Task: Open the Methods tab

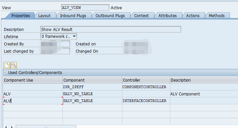Action: (x=217, y=15)
